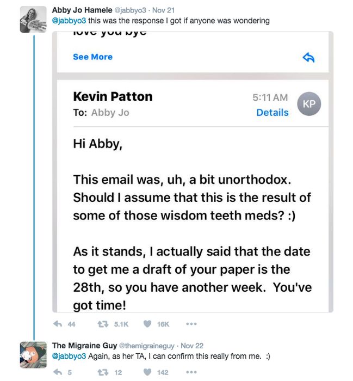Click the email reply arrow icon

[308, 58]
